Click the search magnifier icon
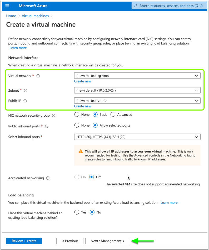 [136, 6]
